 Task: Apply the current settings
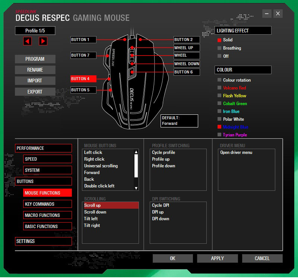coord(218,258)
